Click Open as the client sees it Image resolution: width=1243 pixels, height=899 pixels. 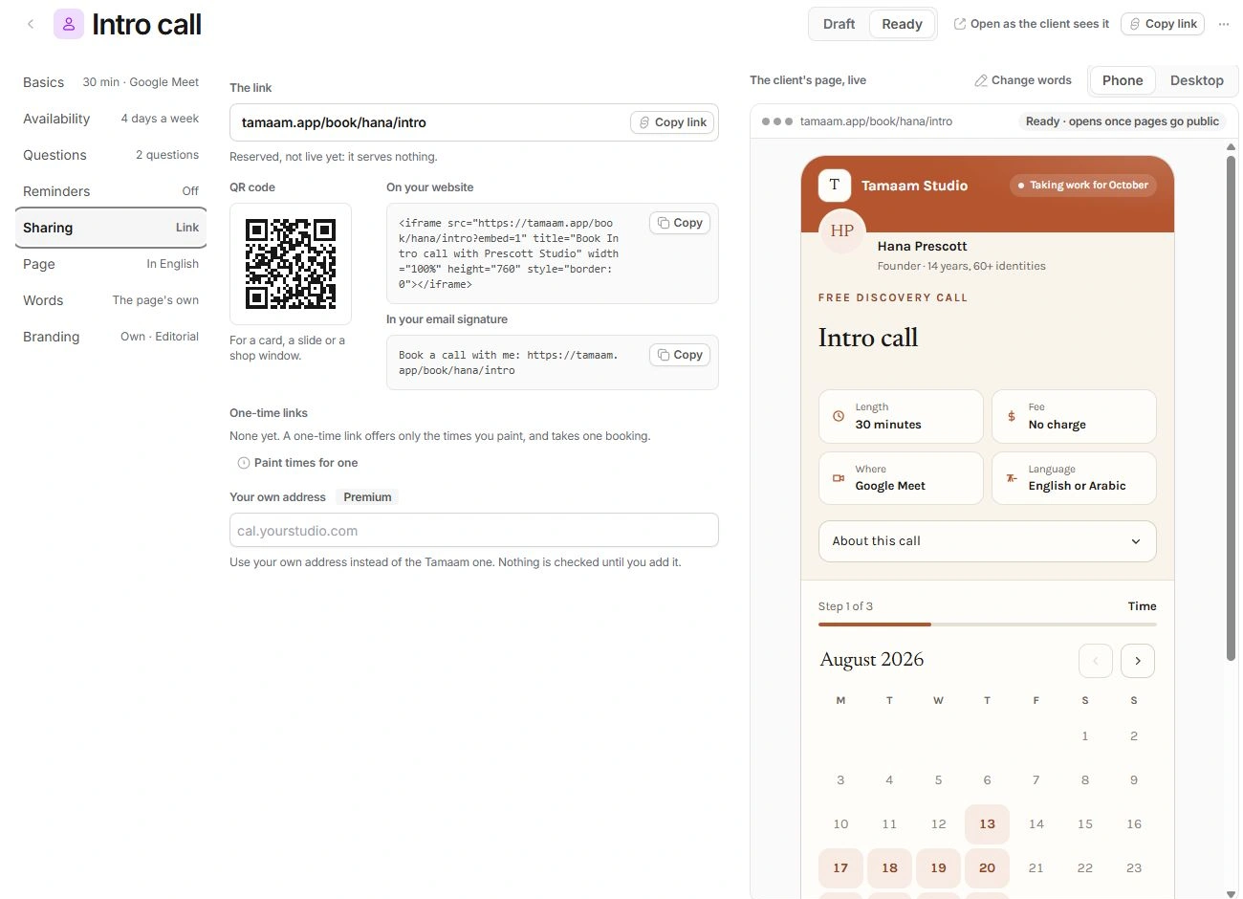click(1032, 24)
